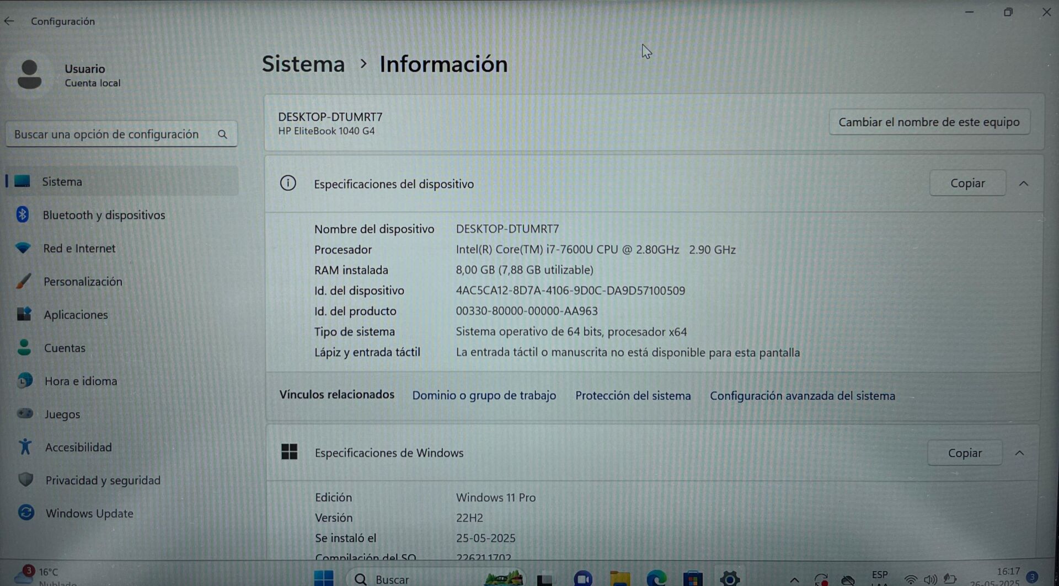
Task: Click the battery tray icon
Action: point(950,579)
